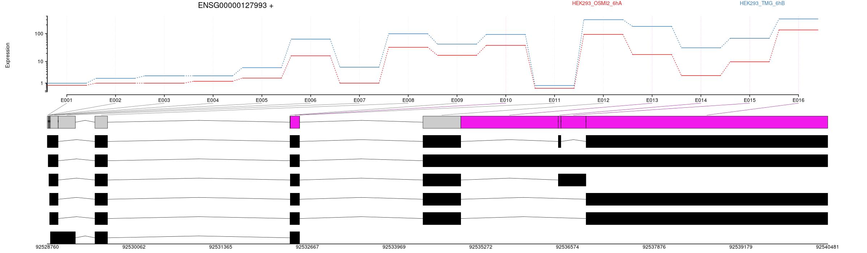
Task: Click the last exon of the third transcript
Action: point(572,180)
